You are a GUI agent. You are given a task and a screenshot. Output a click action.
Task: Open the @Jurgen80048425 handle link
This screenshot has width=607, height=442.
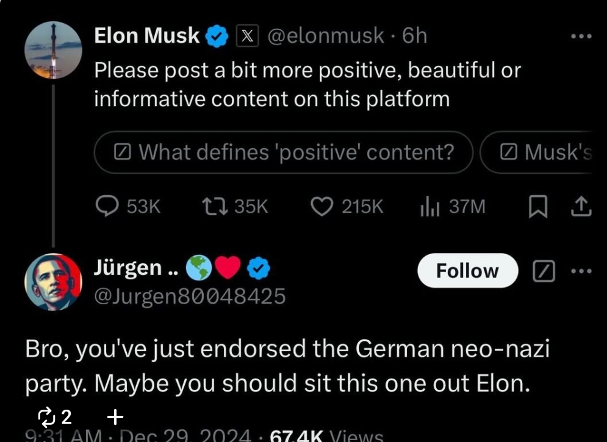(x=189, y=296)
